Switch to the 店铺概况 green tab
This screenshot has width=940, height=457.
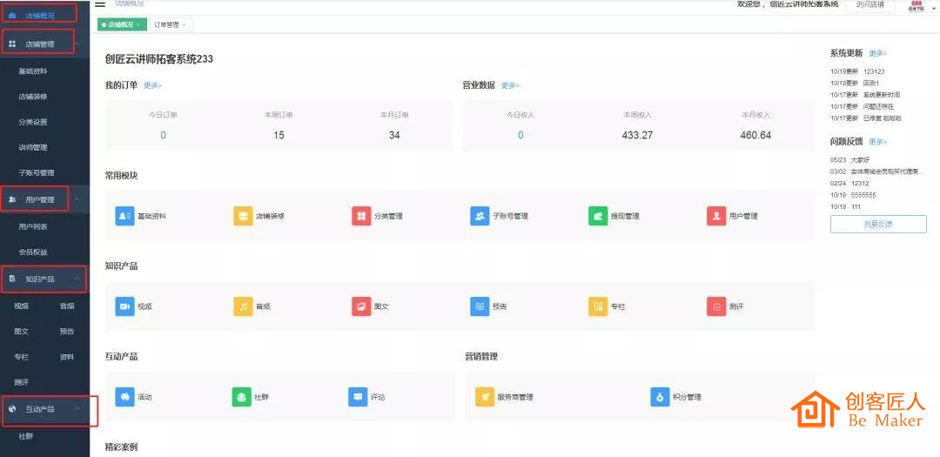click(122, 24)
